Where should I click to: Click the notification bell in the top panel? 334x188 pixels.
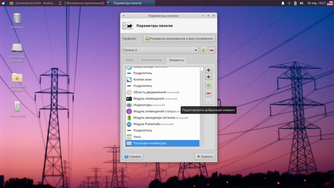[283, 3]
